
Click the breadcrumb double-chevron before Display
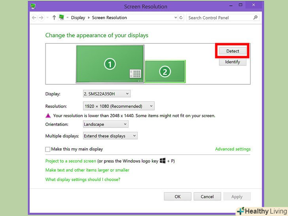(x=67, y=18)
